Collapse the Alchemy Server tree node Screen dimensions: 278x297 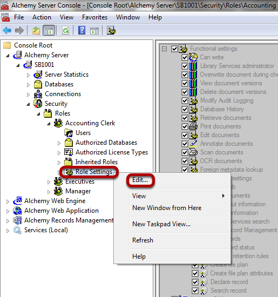click(8, 56)
